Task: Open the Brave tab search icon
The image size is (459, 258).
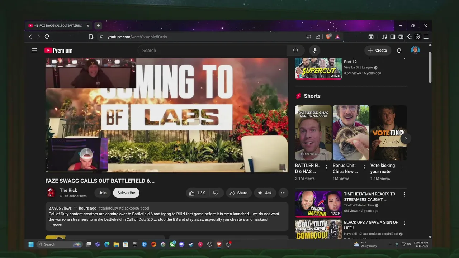Action: 371,37
